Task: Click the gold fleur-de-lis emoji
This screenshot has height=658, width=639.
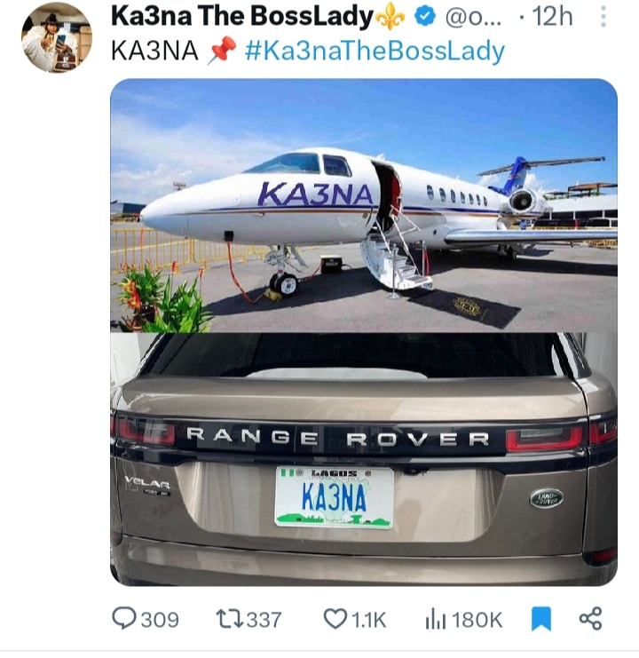Action: tap(390, 17)
